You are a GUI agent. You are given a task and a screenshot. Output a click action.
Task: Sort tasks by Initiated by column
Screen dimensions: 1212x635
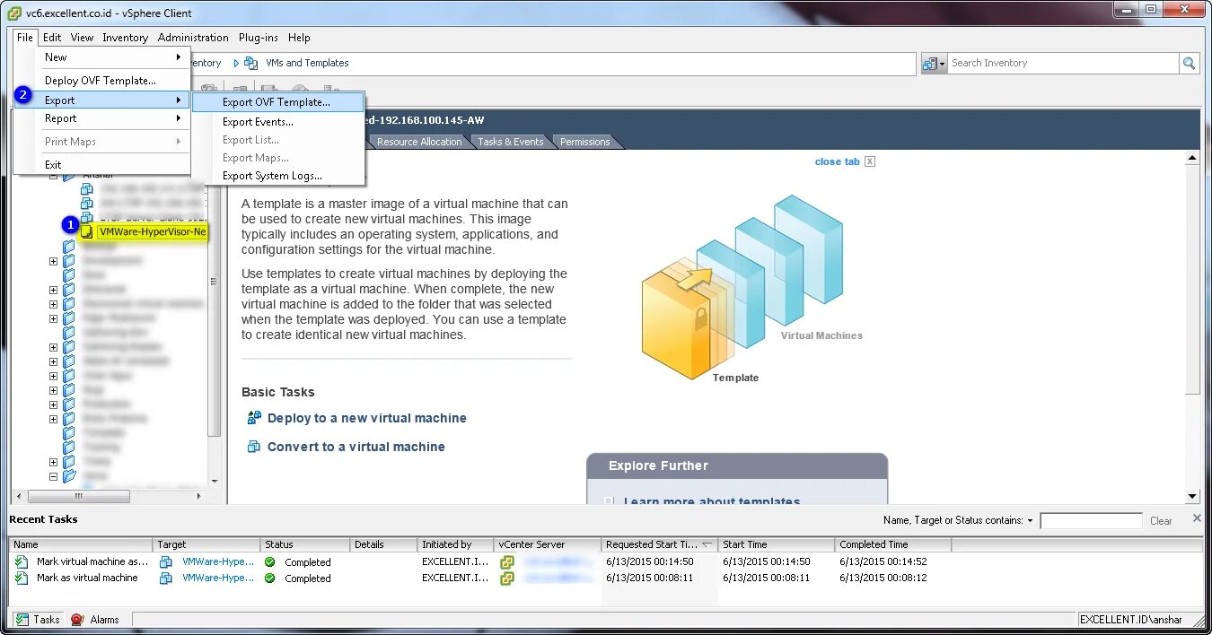coord(456,544)
